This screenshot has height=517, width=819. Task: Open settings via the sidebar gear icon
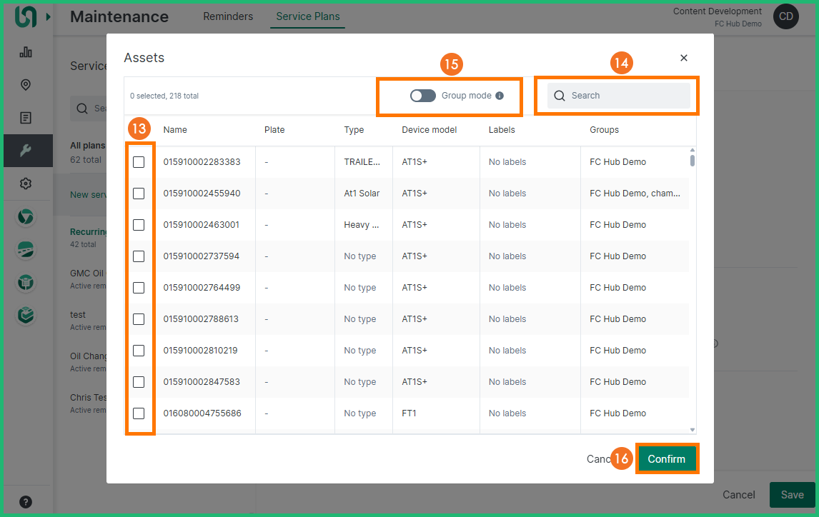point(26,184)
